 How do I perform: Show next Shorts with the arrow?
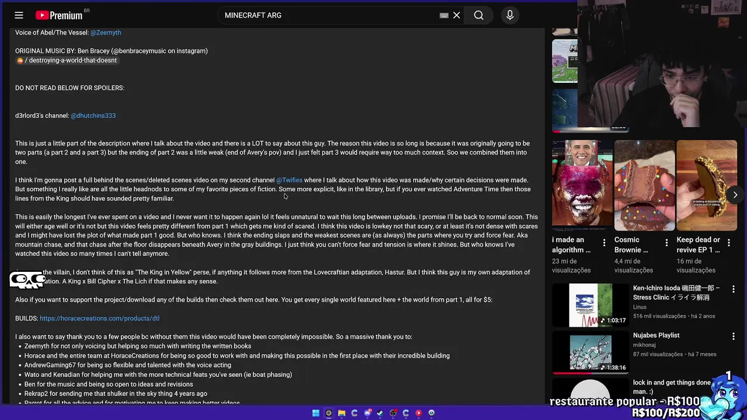click(735, 195)
